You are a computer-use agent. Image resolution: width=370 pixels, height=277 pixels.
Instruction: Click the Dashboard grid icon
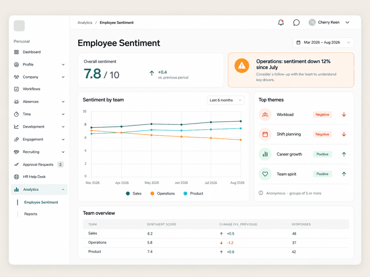pos(16,52)
